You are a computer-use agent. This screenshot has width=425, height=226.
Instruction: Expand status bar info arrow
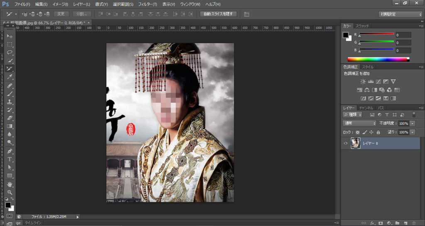click(x=78, y=217)
